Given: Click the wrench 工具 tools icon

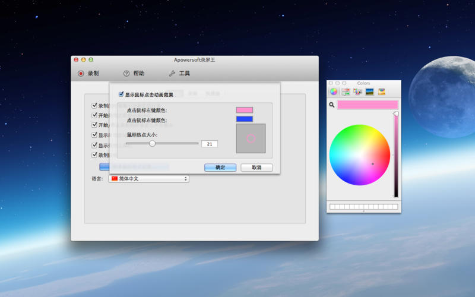Looking at the screenshot, I should point(172,74).
